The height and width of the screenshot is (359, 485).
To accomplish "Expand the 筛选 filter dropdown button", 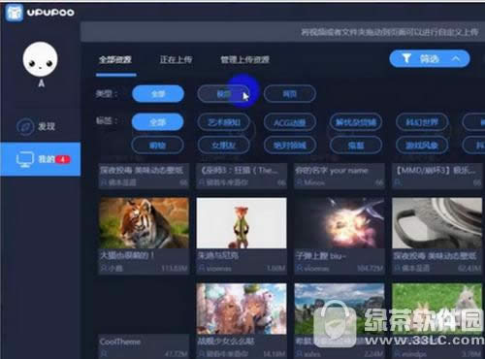I will coord(430,58).
